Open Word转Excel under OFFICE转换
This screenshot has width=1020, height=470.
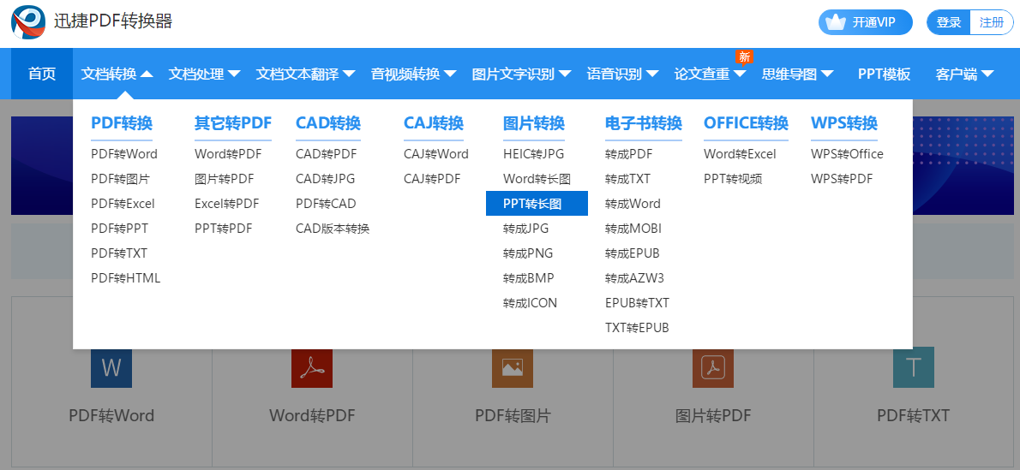pos(740,154)
